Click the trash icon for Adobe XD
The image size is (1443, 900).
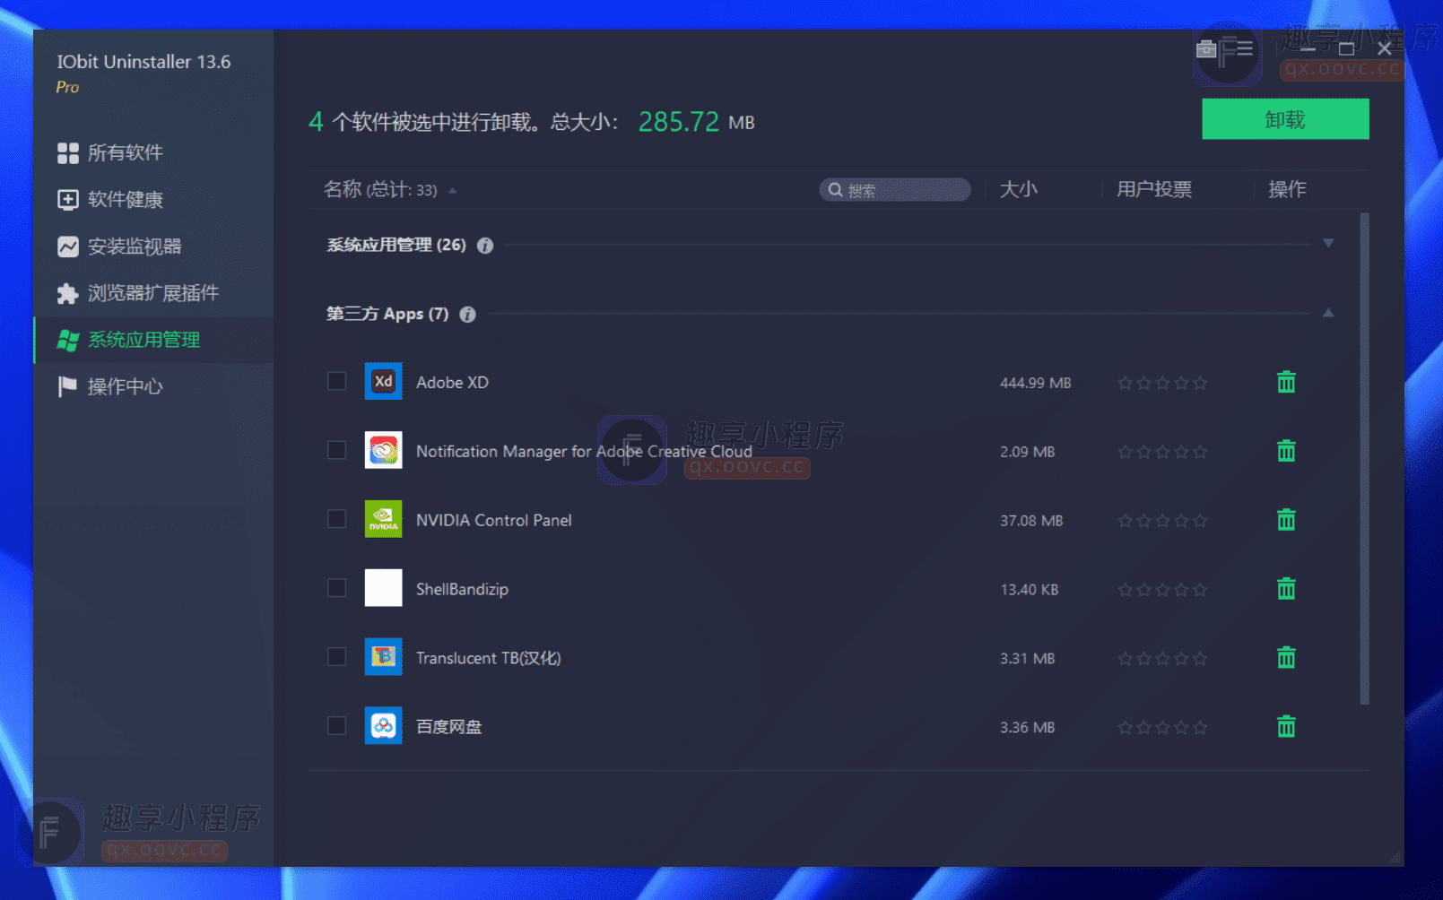coord(1286,382)
